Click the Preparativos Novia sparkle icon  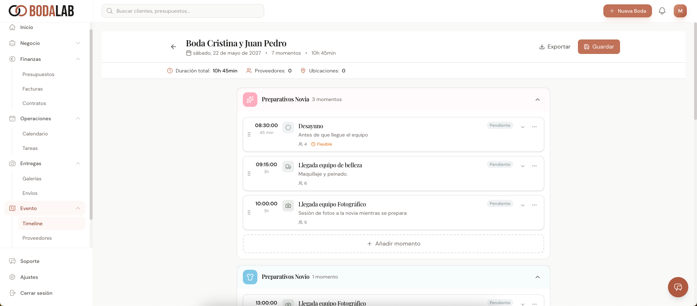tap(250, 100)
